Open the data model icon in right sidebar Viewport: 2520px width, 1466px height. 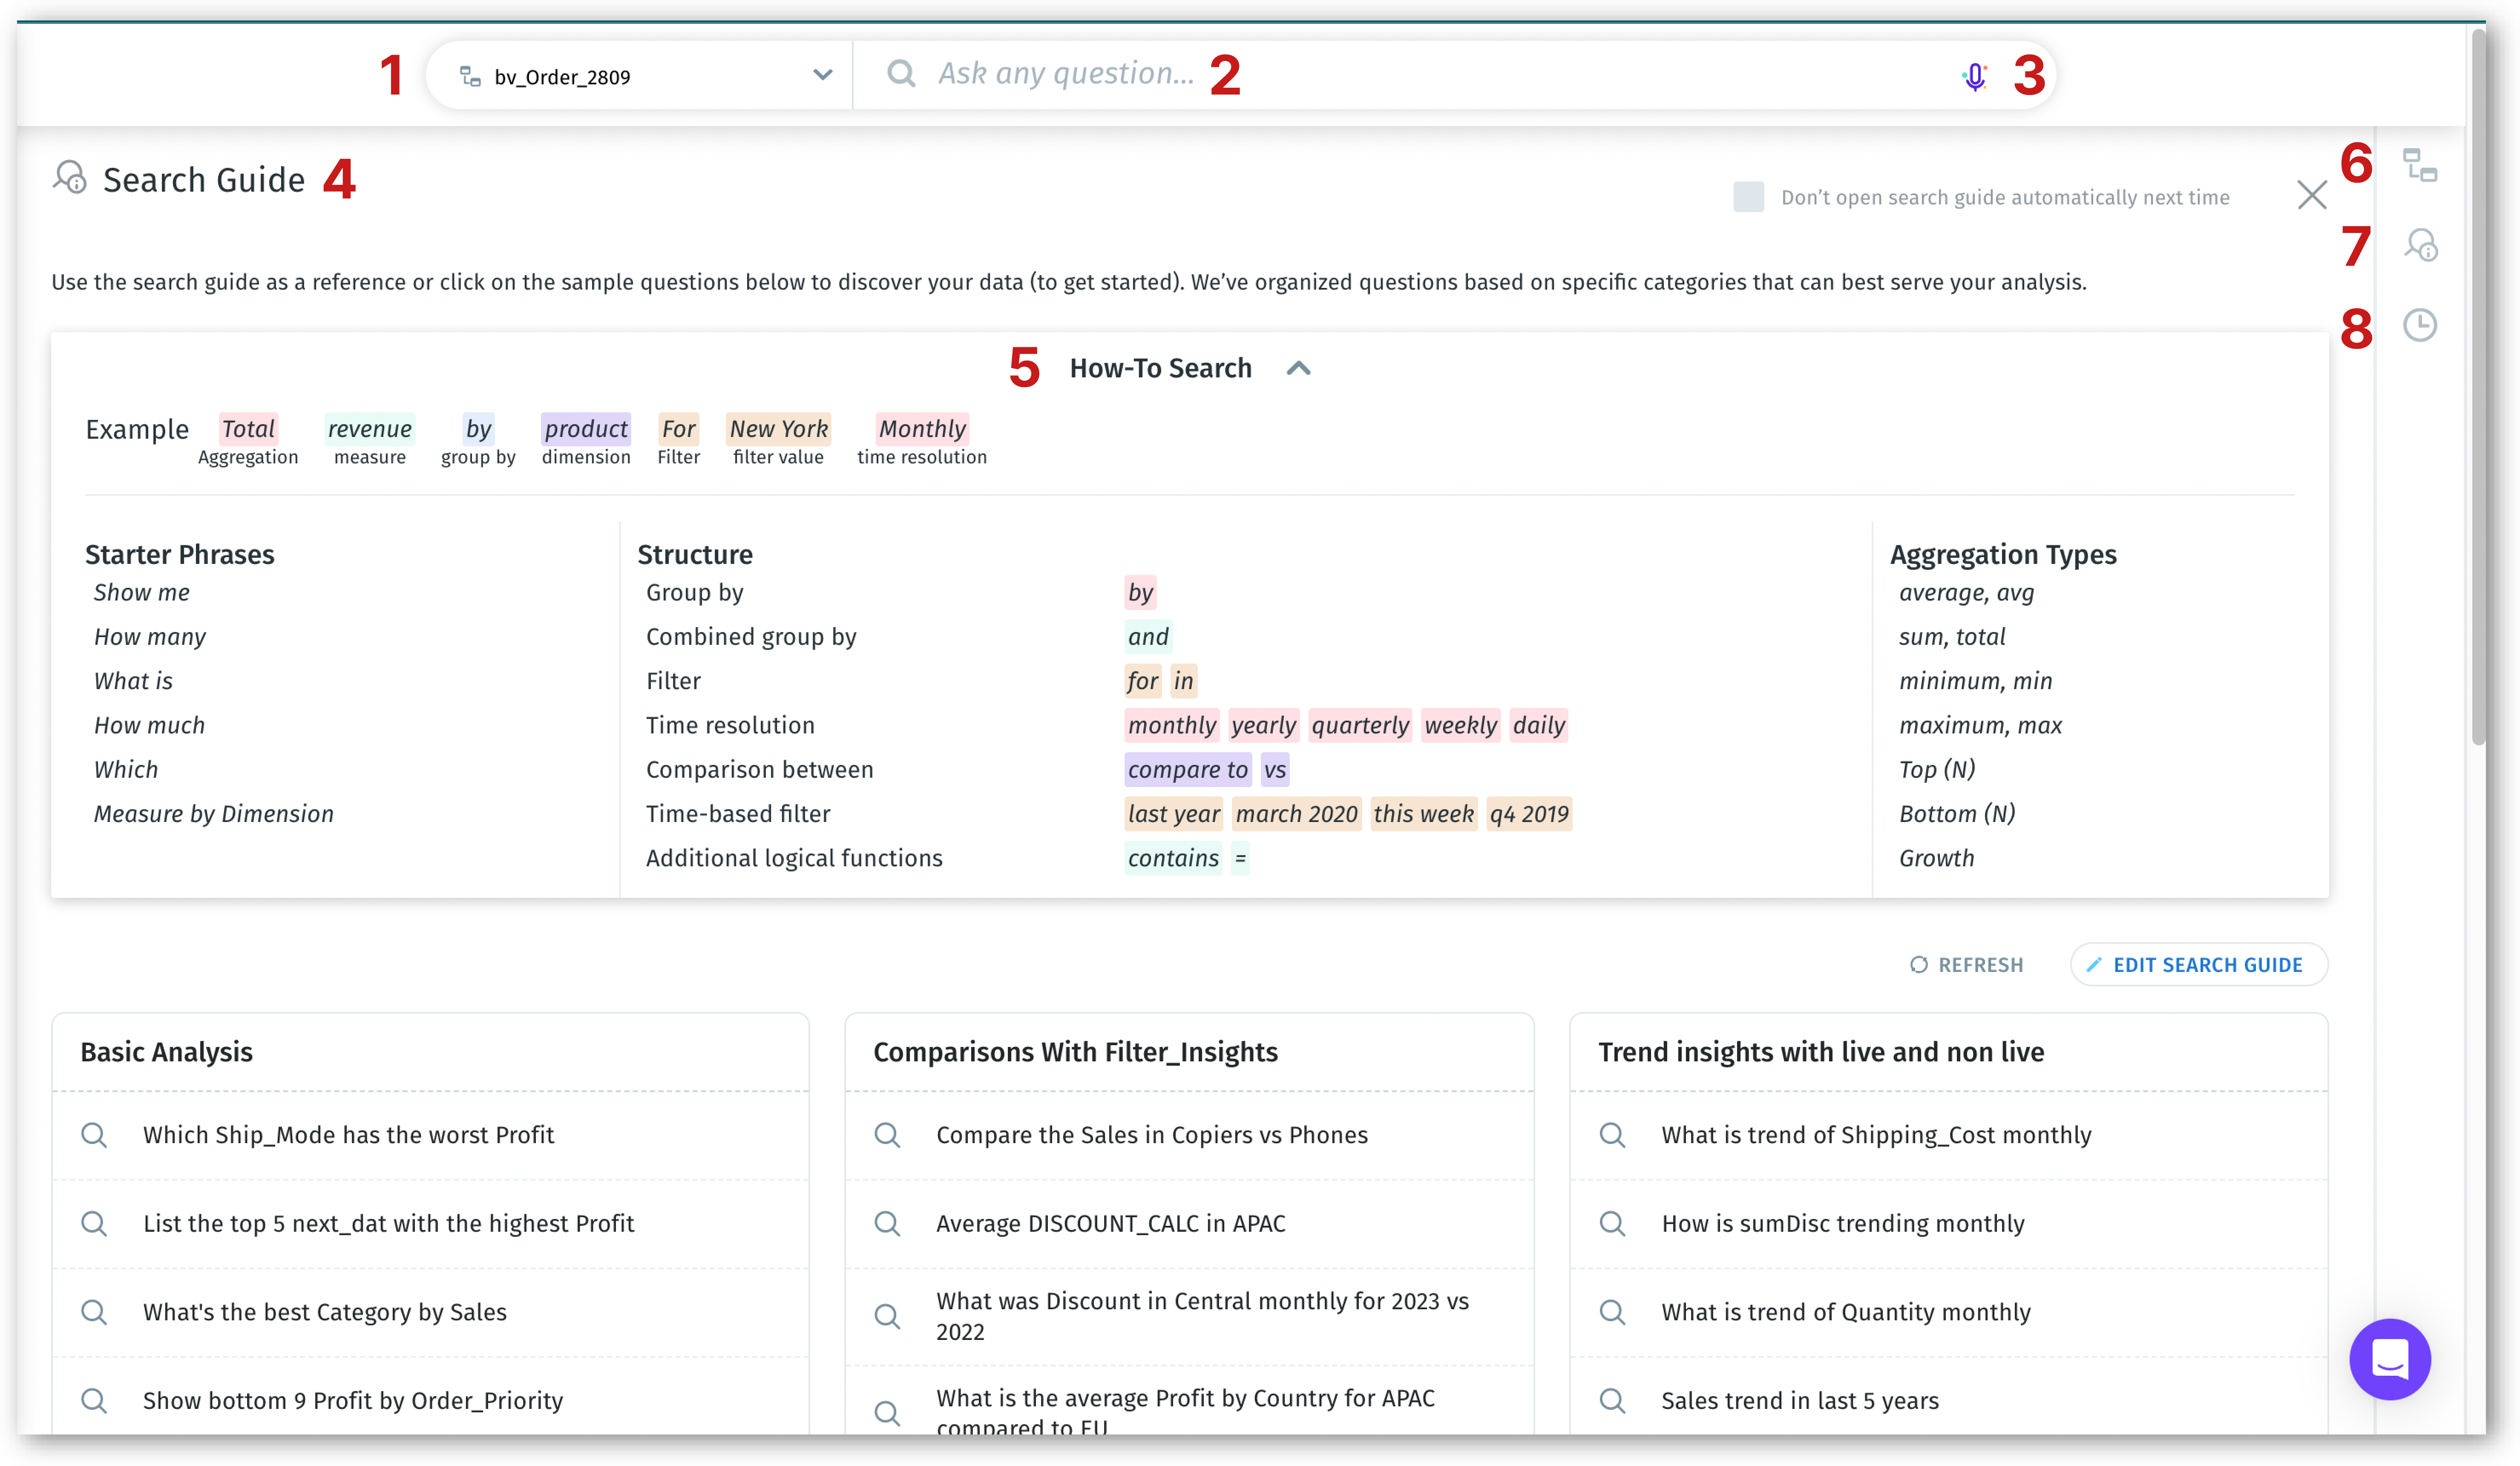[x=2420, y=165]
